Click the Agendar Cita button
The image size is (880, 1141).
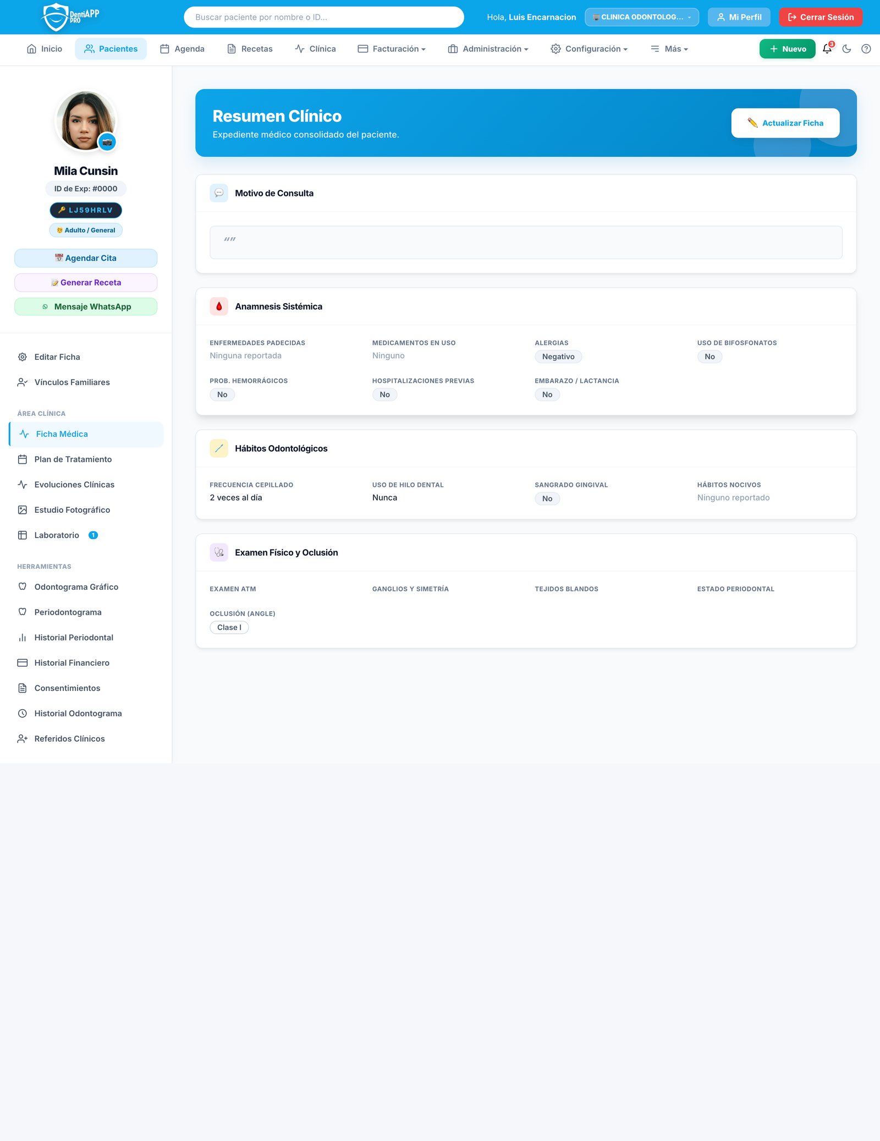pyautogui.click(x=86, y=258)
